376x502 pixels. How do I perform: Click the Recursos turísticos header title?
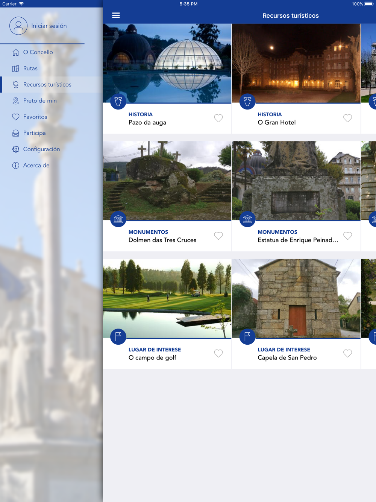(x=291, y=15)
